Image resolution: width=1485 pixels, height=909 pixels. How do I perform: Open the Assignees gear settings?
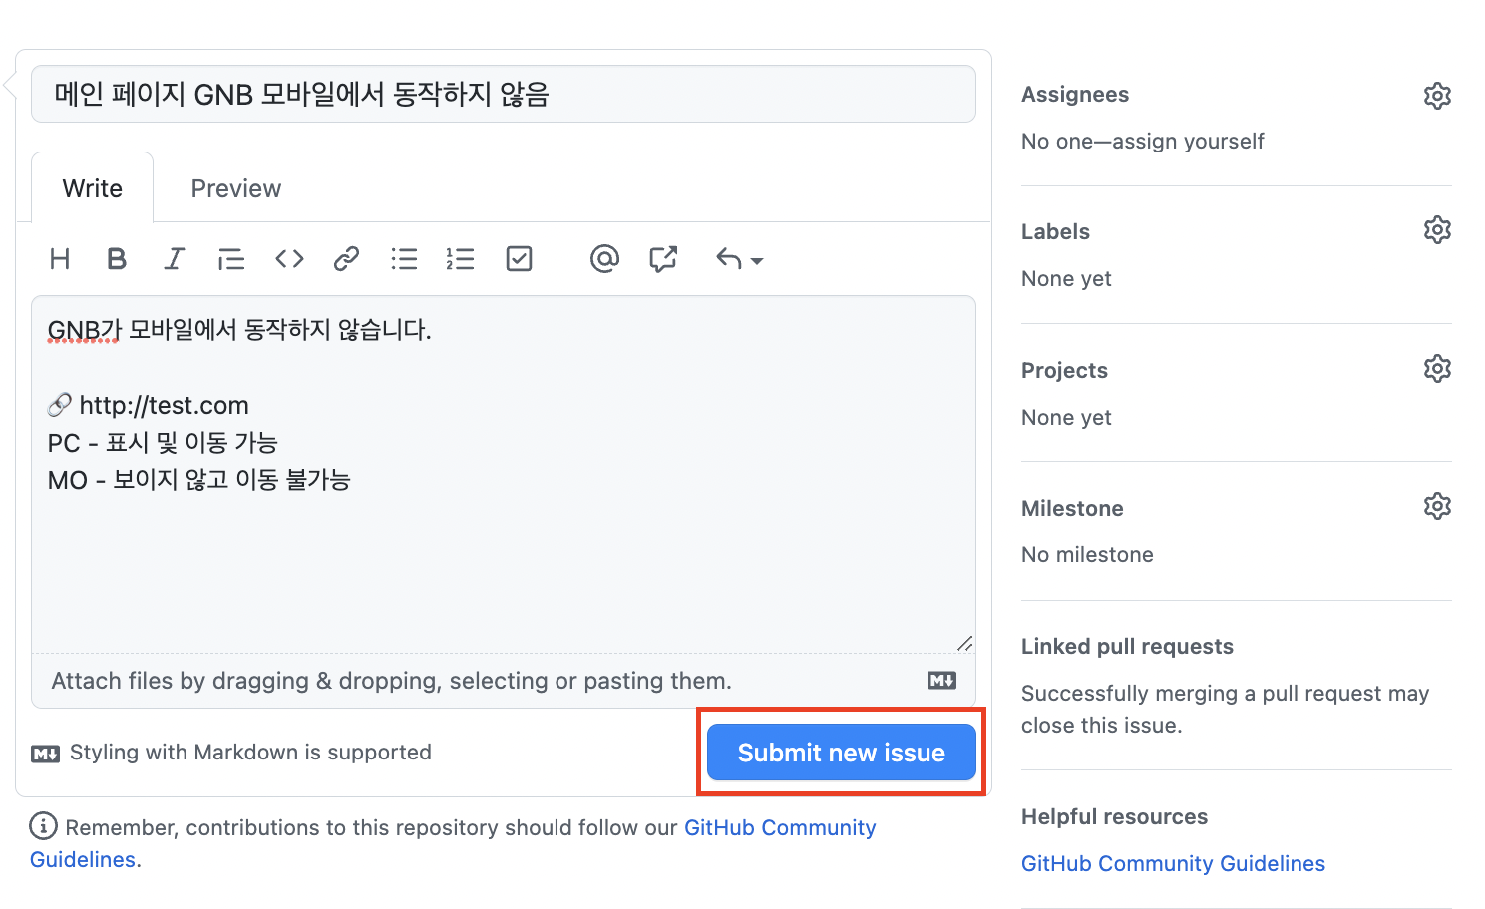tap(1437, 96)
